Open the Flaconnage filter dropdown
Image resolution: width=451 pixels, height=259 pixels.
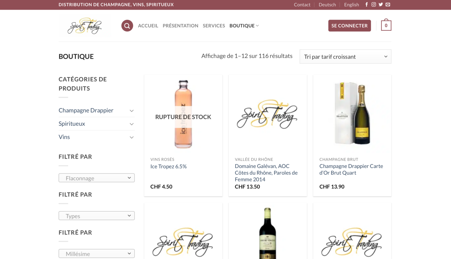tap(97, 178)
